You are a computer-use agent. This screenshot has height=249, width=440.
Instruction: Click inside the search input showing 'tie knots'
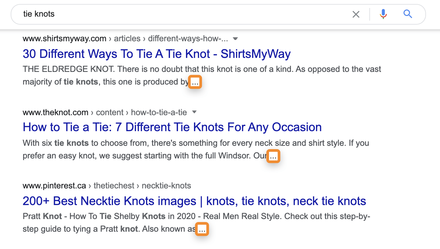[133, 14]
